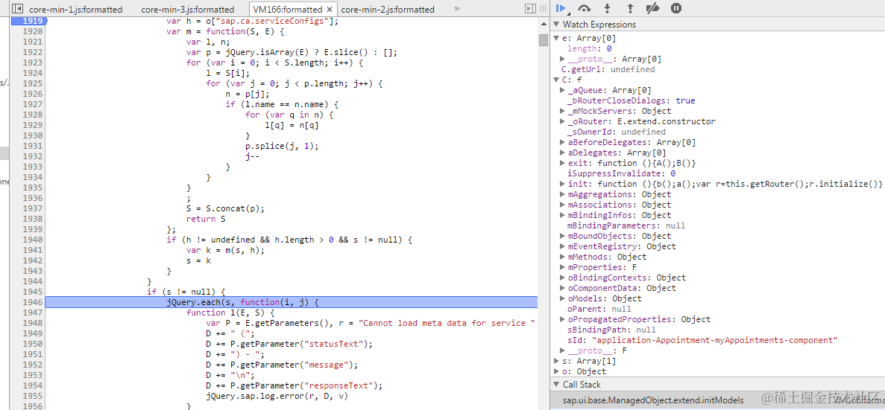
Task: Step over the next function call
Action: [585, 8]
